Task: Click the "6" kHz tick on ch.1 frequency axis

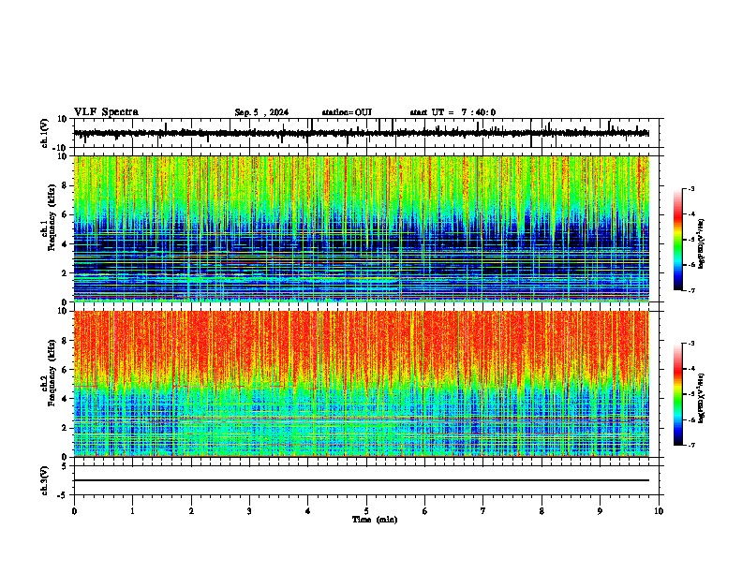Action: tap(65, 215)
